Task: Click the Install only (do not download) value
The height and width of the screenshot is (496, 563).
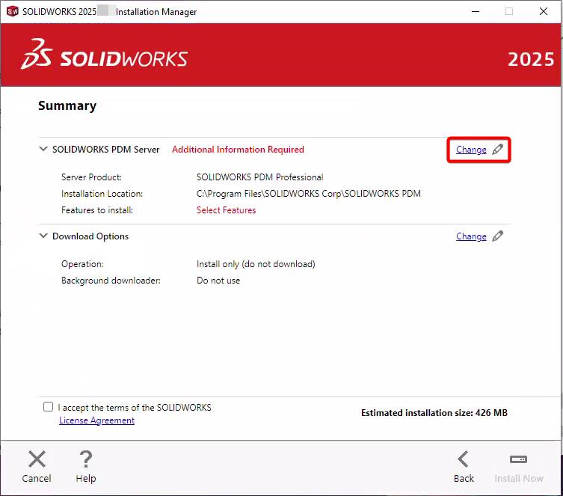Action: click(x=256, y=264)
